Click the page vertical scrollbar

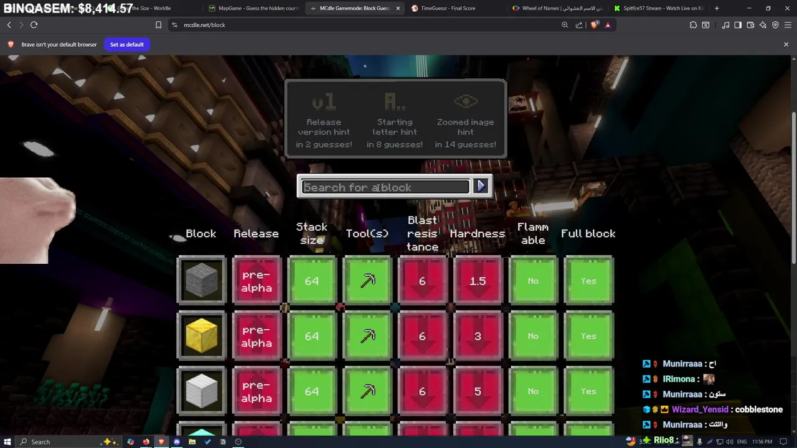[793, 187]
